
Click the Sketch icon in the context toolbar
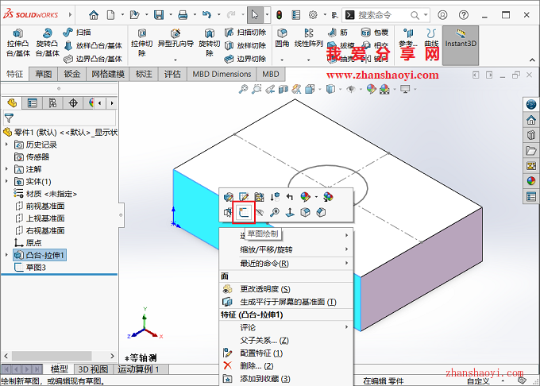[245, 212]
